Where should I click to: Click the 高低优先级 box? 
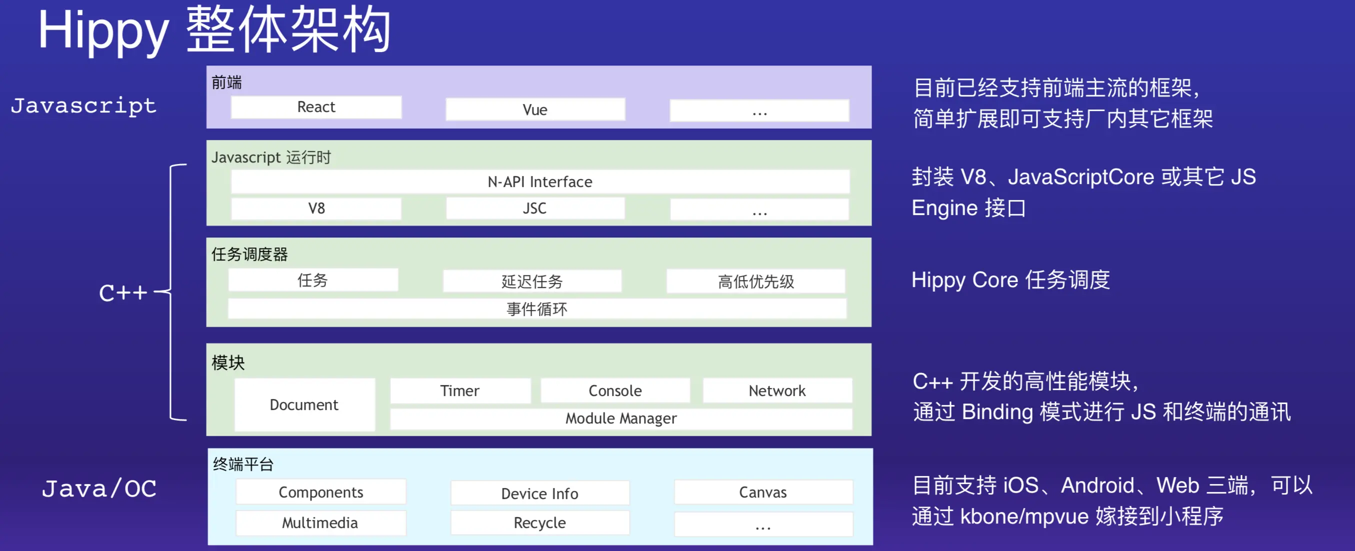pos(755,282)
